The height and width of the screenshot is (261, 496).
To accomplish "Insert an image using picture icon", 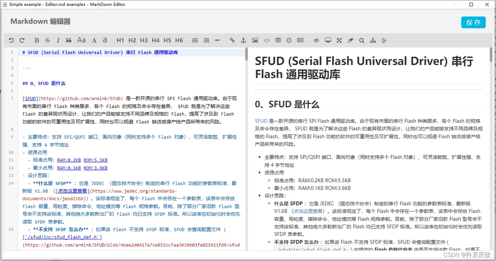I will coord(255,40).
